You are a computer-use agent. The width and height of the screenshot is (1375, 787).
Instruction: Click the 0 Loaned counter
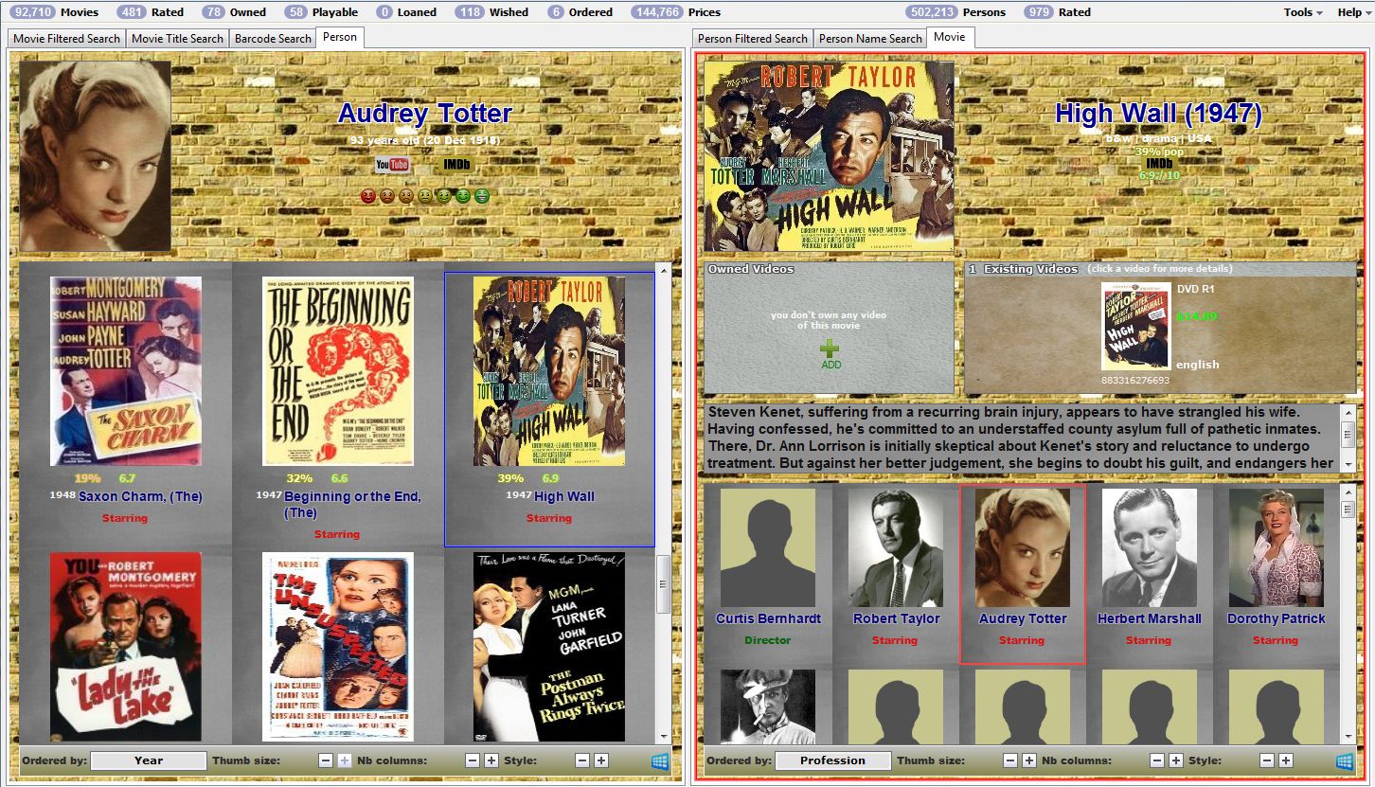tap(406, 12)
